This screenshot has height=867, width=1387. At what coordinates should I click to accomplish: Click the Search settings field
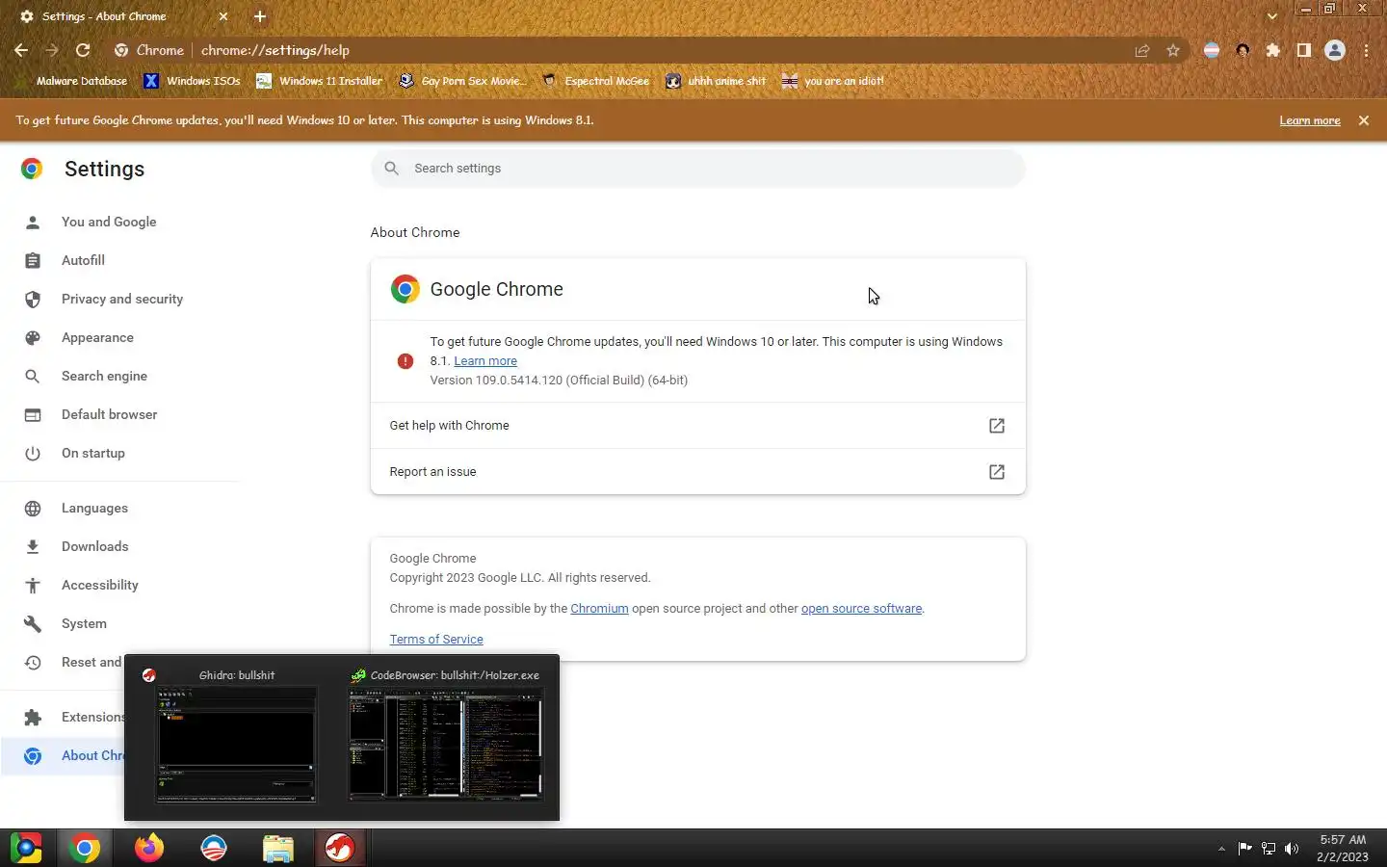pyautogui.click(x=698, y=169)
